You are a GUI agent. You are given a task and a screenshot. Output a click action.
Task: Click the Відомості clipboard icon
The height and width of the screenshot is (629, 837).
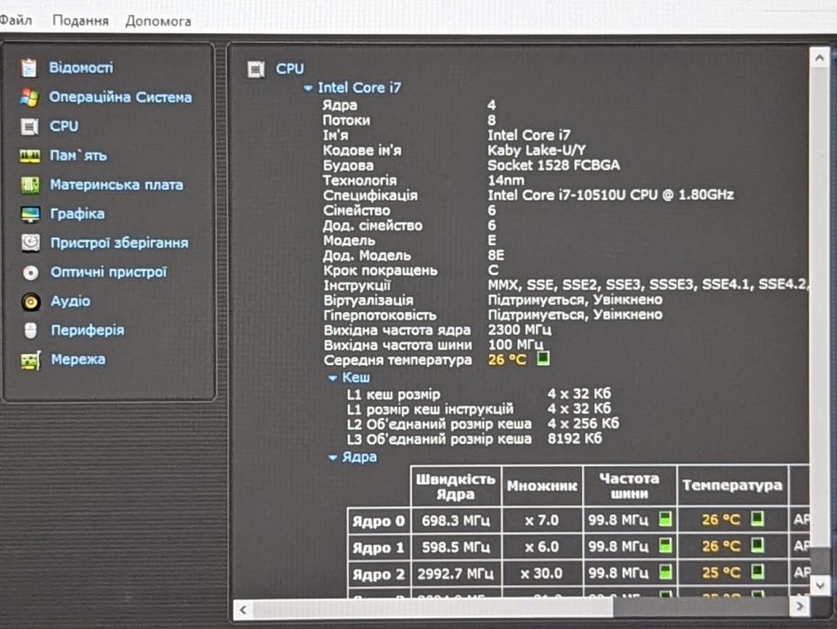[29, 68]
